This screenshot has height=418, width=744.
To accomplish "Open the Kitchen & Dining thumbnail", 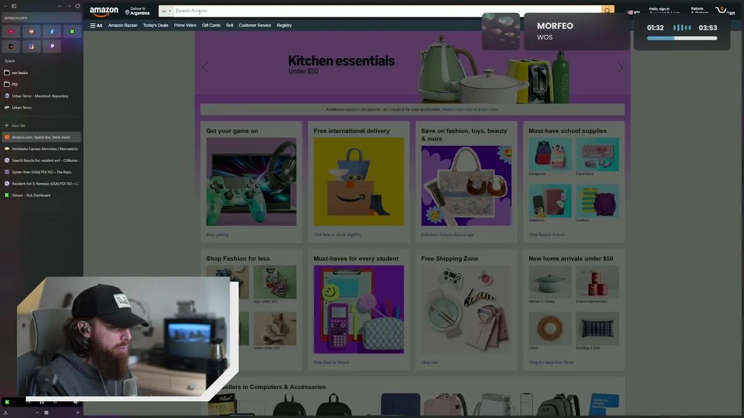I will point(550,282).
